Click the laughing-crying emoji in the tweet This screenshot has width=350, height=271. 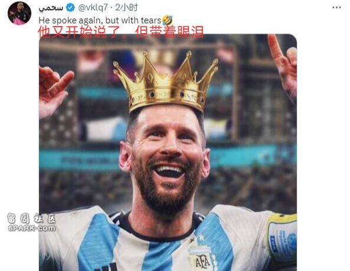(x=167, y=20)
